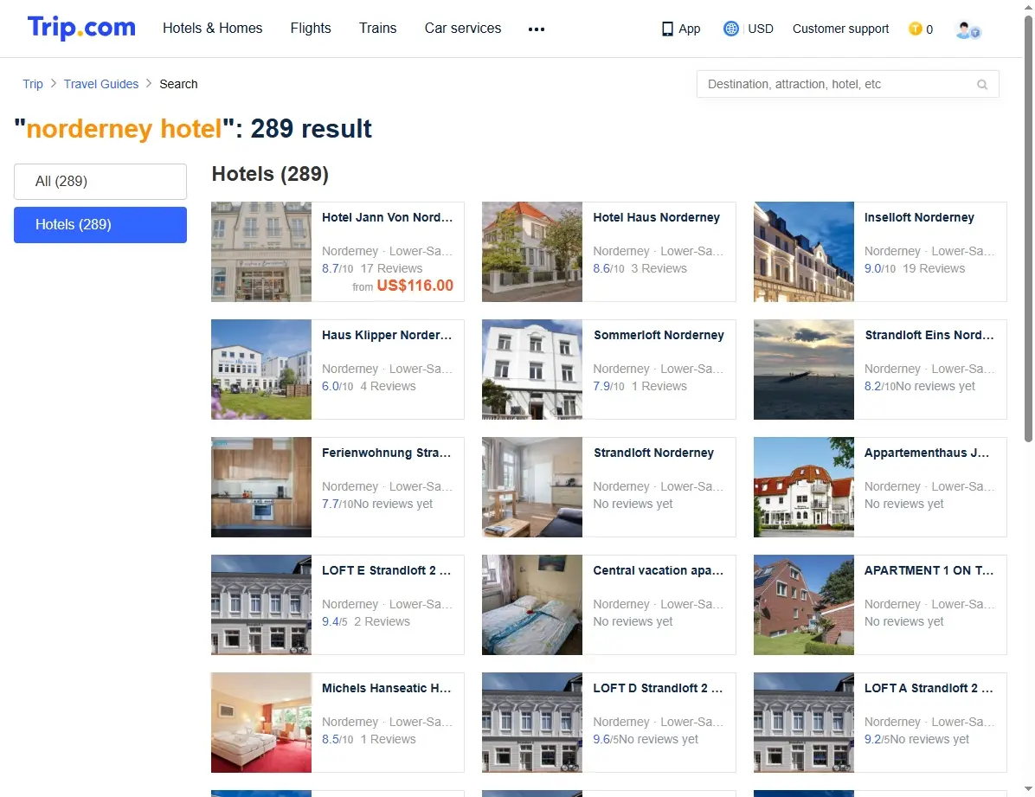The height and width of the screenshot is (797, 1035).
Task: Click the search magnifier icon
Action: (982, 85)
